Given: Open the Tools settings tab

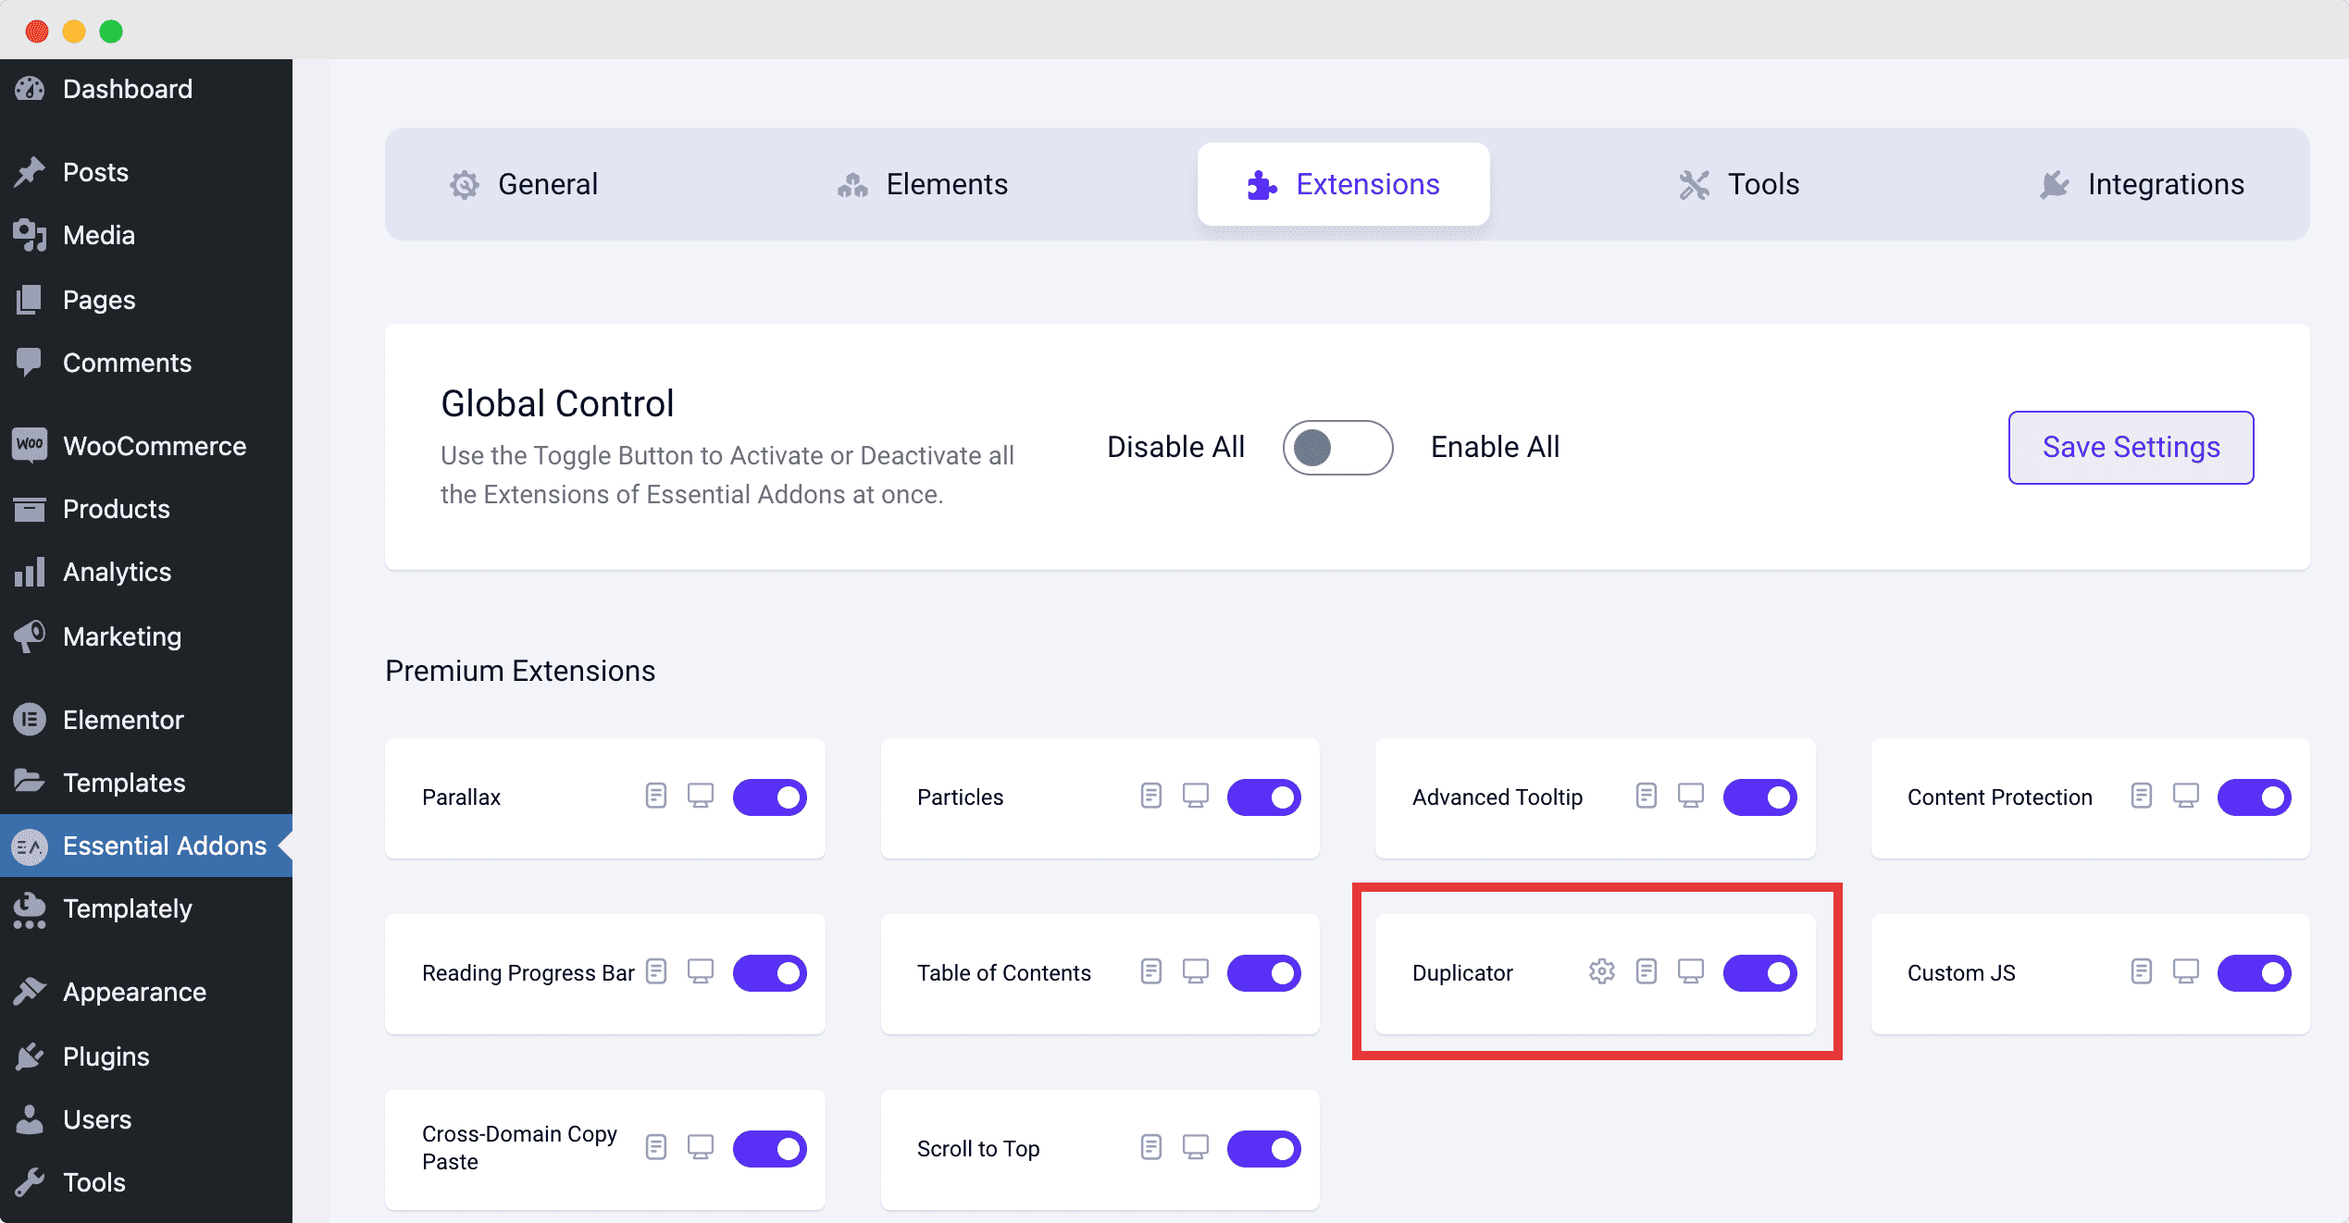Looking at the screenshot, I should click(x=1740, y=183).
